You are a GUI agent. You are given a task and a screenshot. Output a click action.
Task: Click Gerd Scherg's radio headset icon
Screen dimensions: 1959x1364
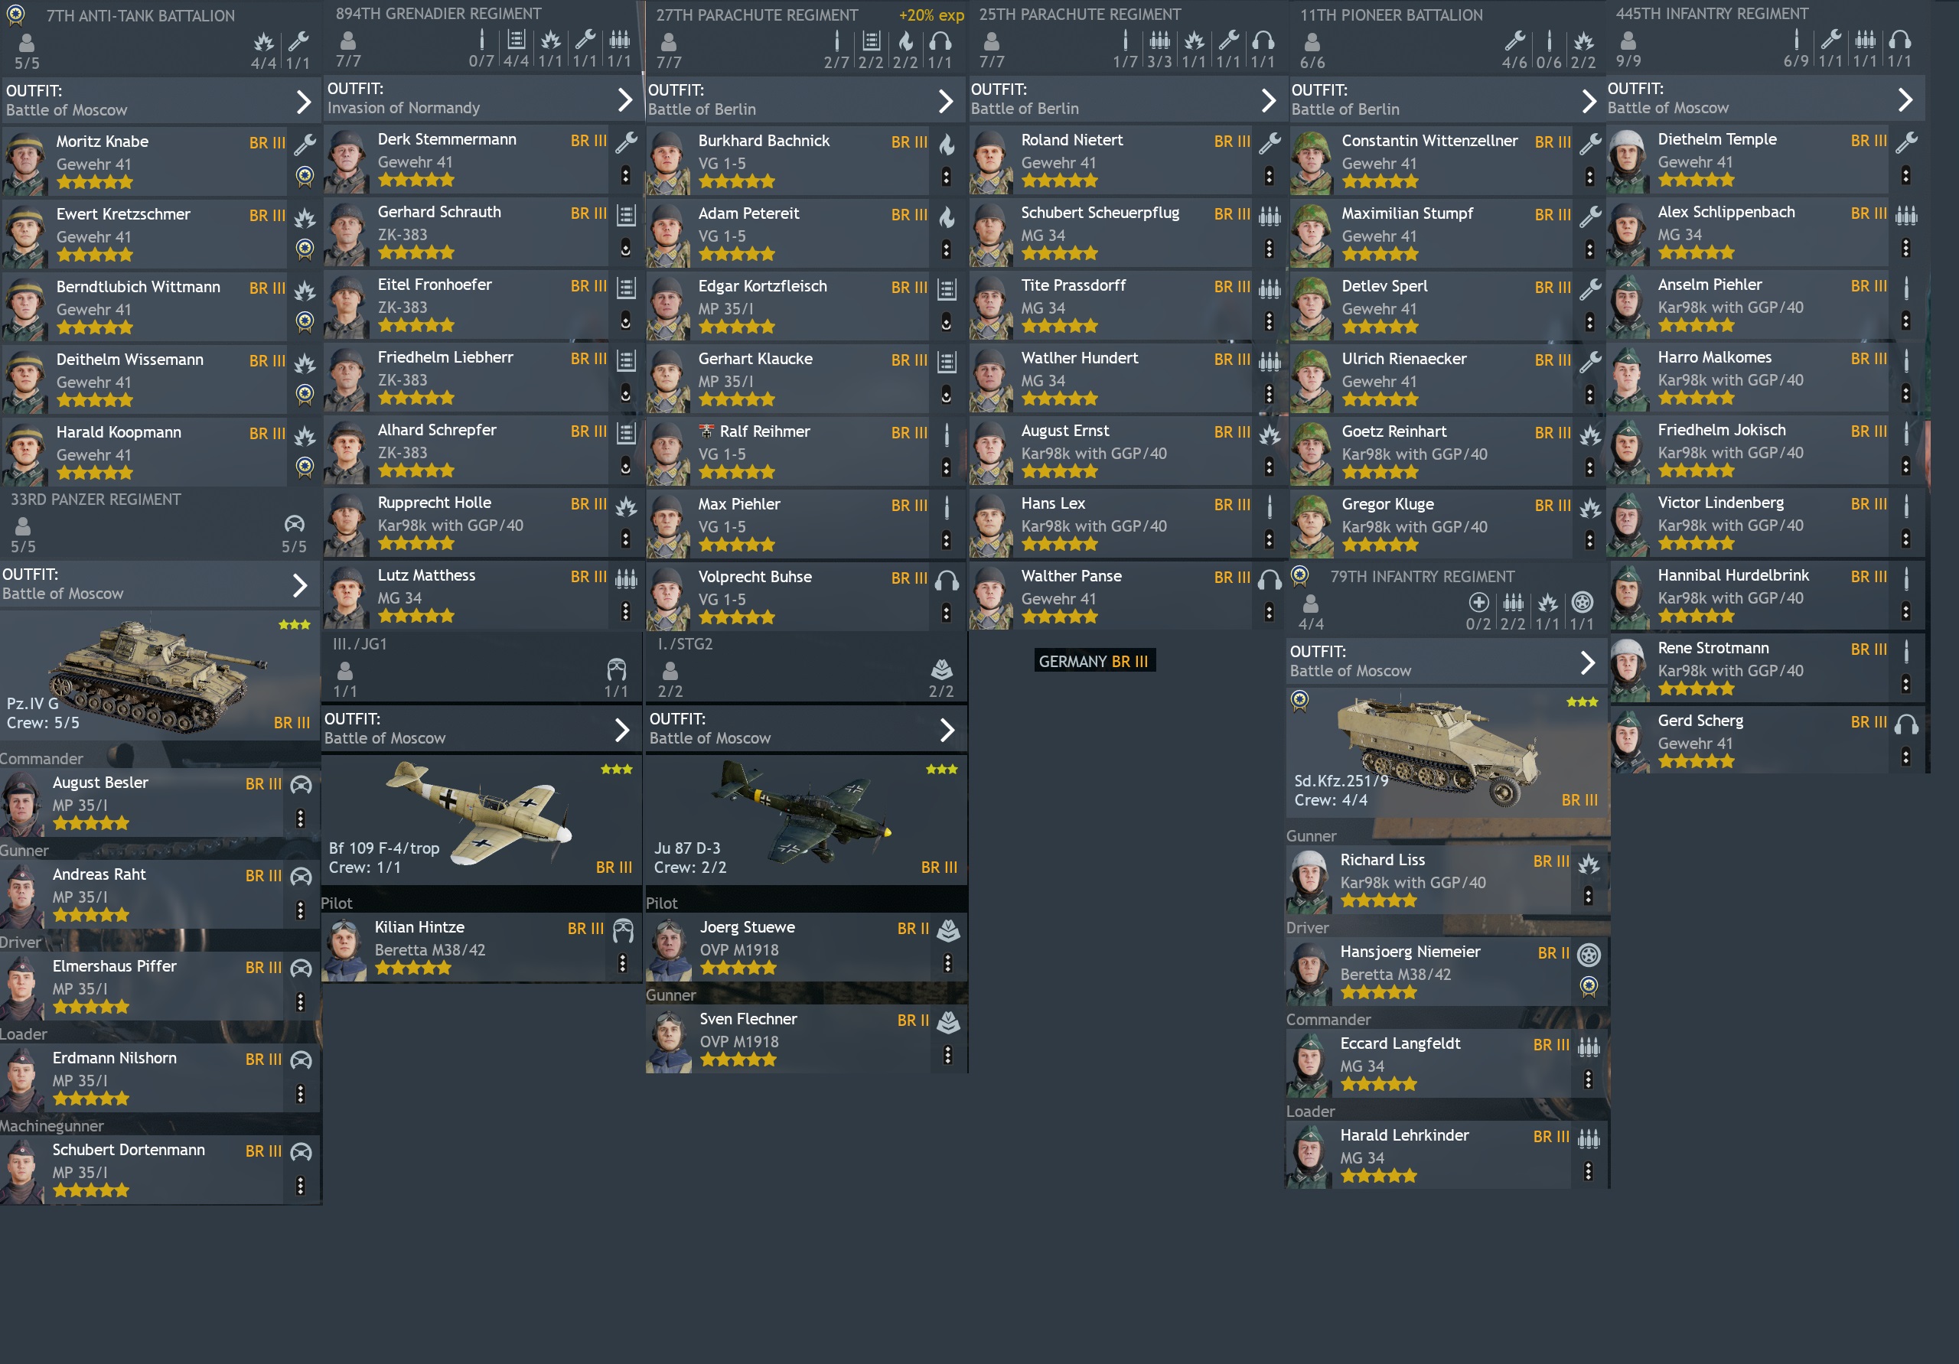[1906, 724]
